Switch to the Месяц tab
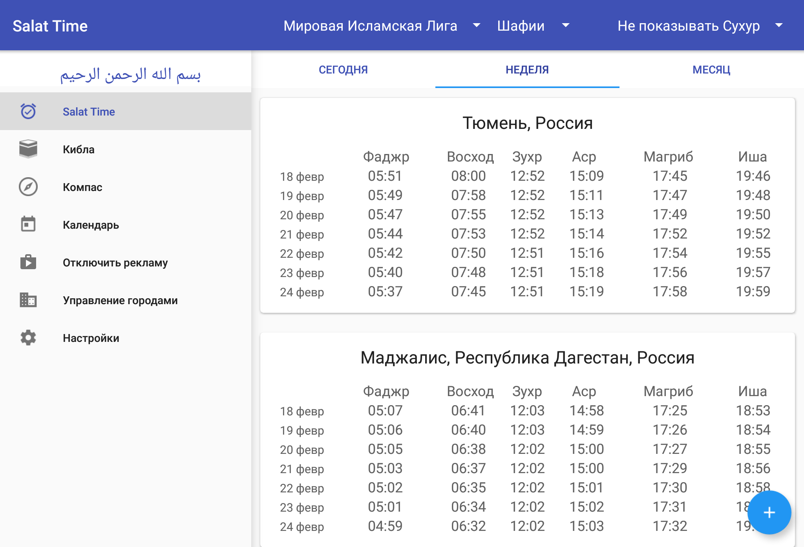This screenshot has height=547, width=804. [711, 70]
